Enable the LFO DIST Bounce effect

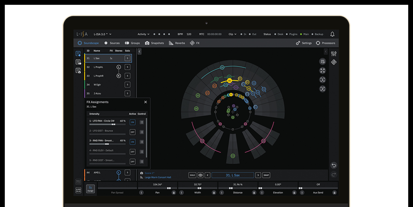coord(132,132)
